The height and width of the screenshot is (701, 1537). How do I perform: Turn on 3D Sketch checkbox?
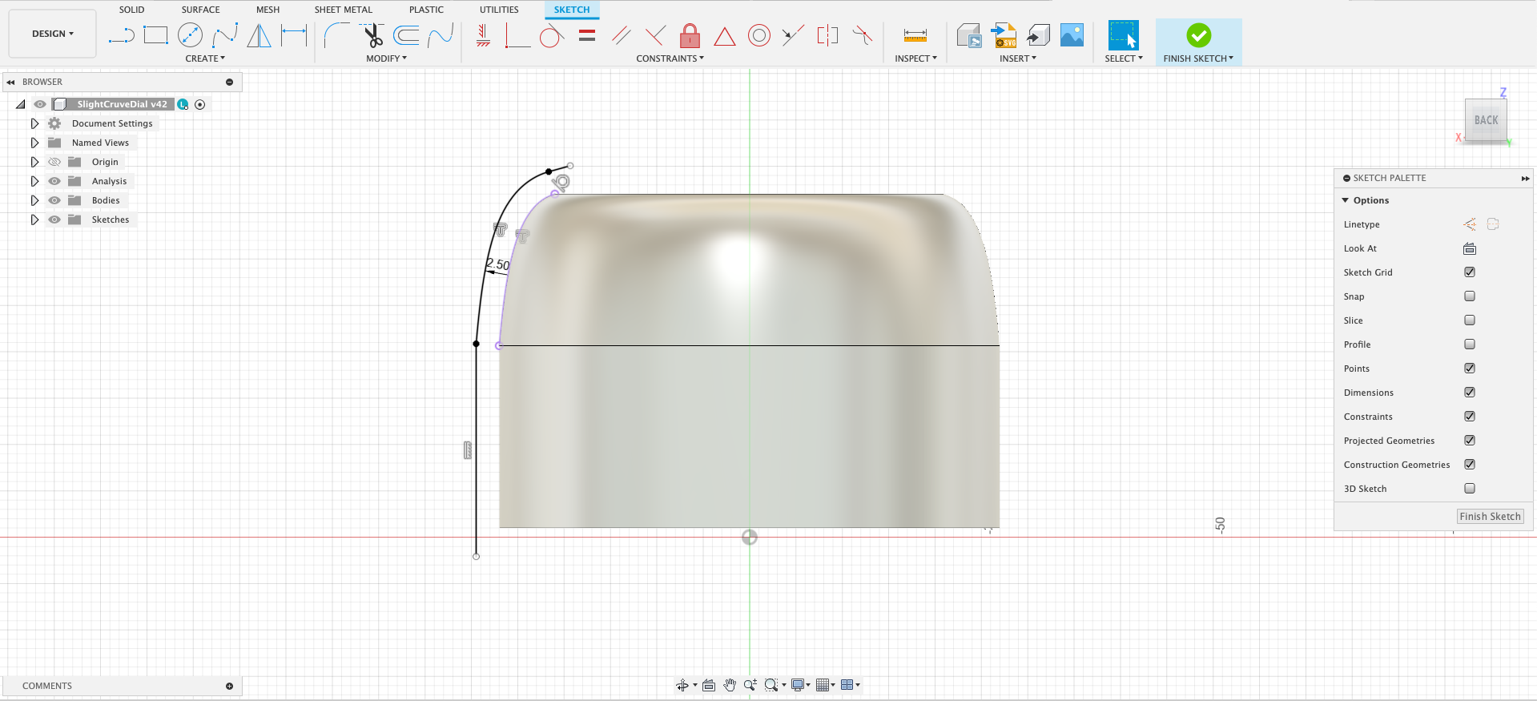pos(1470,489)
